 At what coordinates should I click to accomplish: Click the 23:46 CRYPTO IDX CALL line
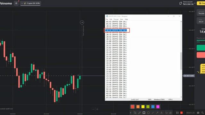[x=117, y=82]
